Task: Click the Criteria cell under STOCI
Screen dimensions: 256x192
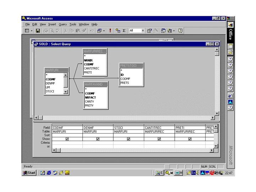Action: (129, 143)
